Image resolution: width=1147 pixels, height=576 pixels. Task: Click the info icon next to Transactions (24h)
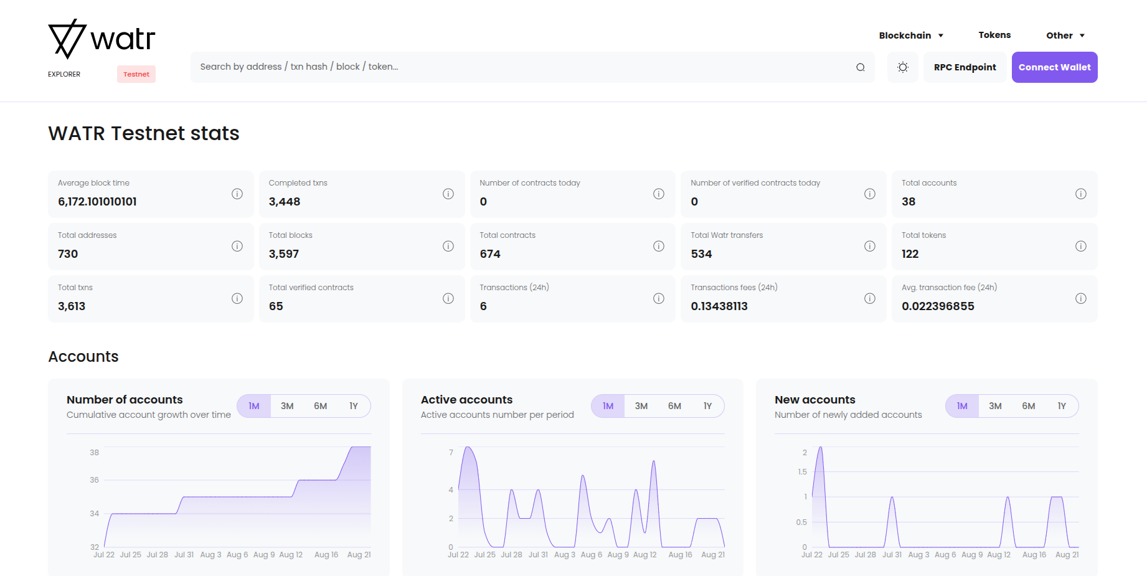[659, 298]
